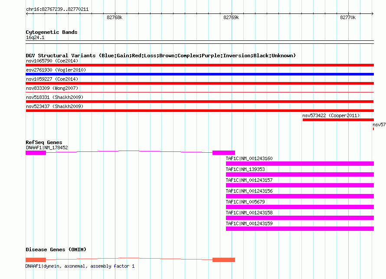Click the red bar under nsv1059227
Screen dimensions: 386x279
200,83
